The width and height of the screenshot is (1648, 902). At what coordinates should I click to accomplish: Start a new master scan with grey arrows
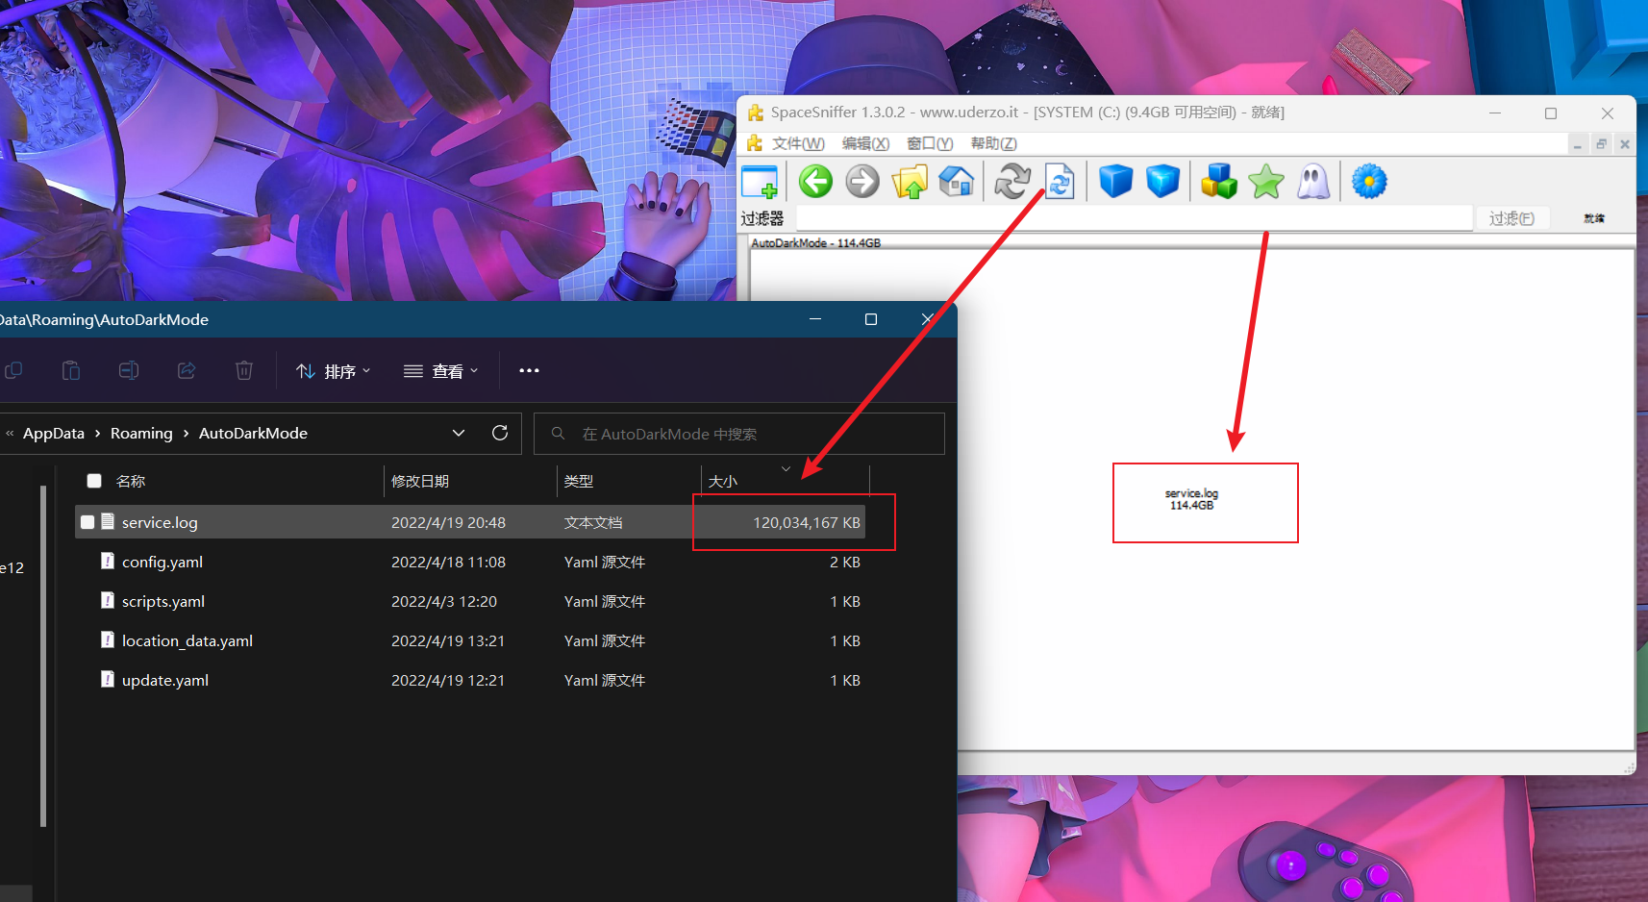coord(1012,181)
